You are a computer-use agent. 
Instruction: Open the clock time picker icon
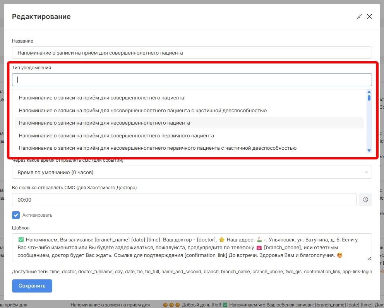point(365,200)
